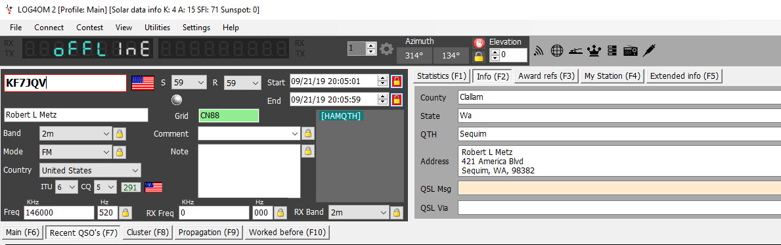Open the Help menu

pyautogui.click(x=231, y=28)
